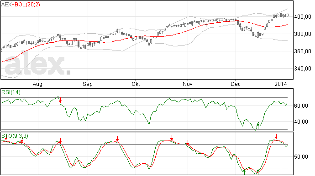
Task: Click the 50,00 stochastic axis value
Action: pos(301,156)
